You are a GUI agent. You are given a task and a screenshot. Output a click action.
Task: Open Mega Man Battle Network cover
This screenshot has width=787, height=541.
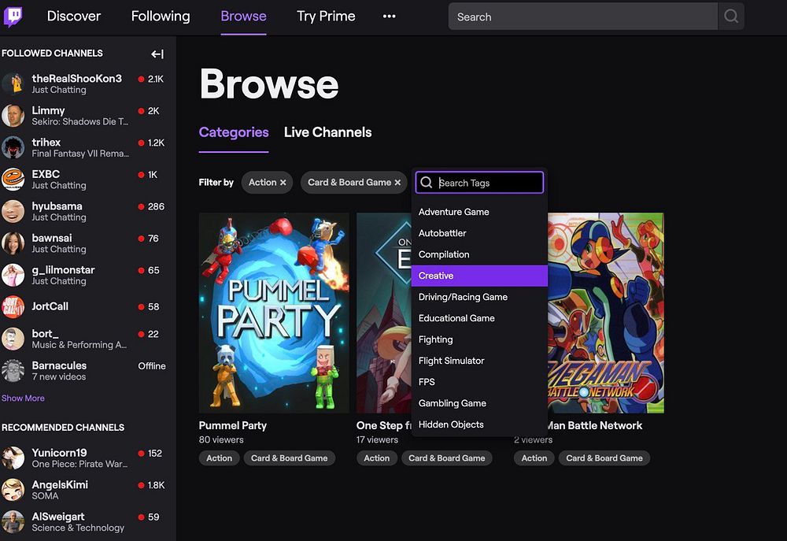606,313
